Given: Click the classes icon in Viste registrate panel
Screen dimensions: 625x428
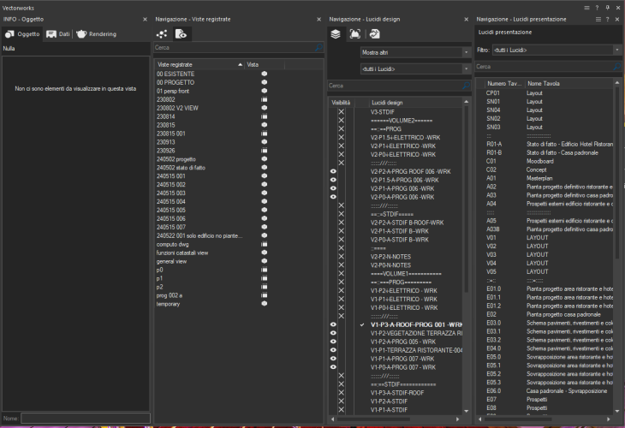Looking at the screenshot, I should [162, 34].
